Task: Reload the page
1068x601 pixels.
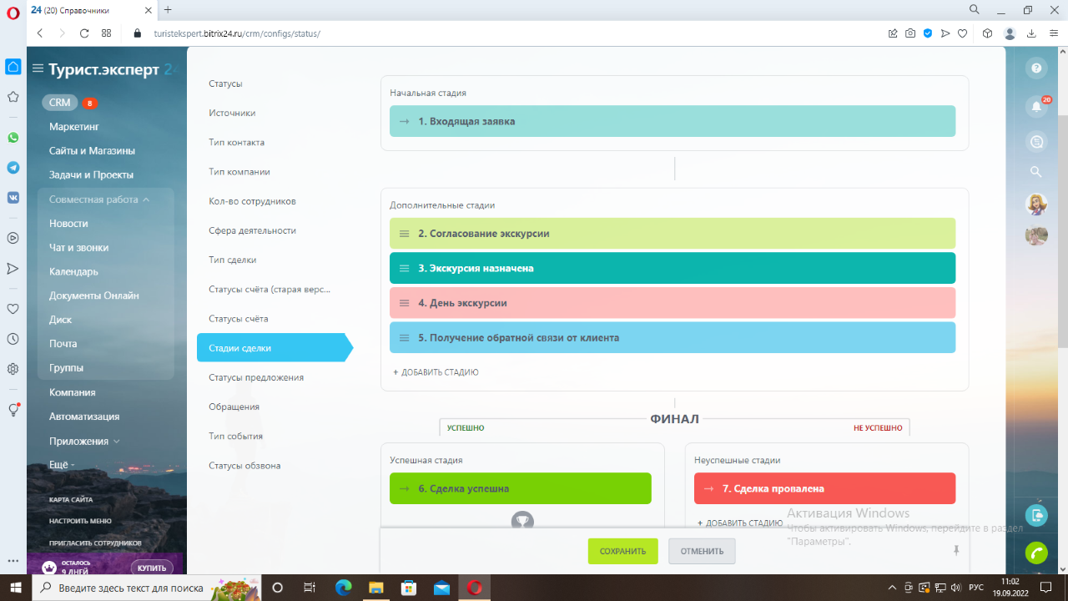Action: (84, 33)
